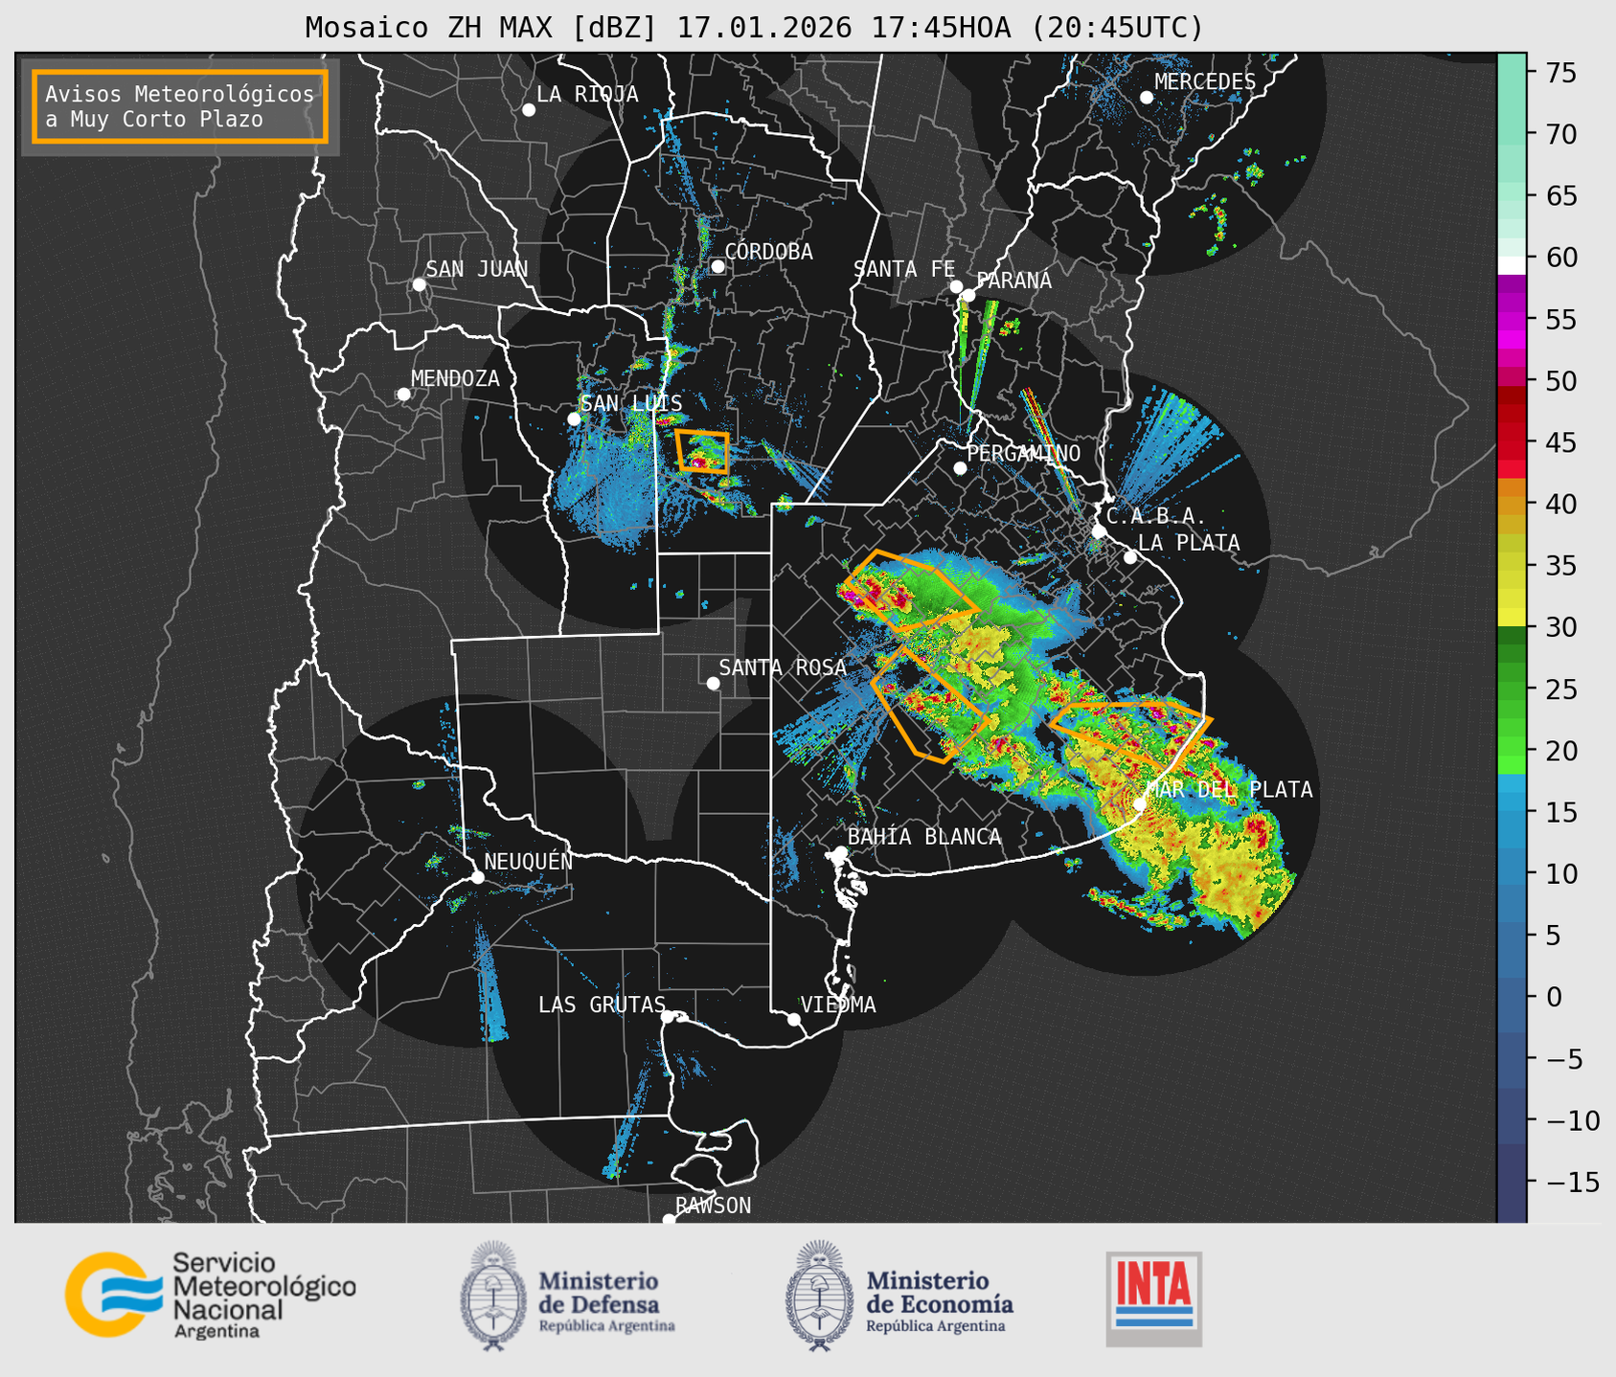Click the C.A.B.A. city label
Screen dimensions: 1616x1377
tap(1157, 516)
